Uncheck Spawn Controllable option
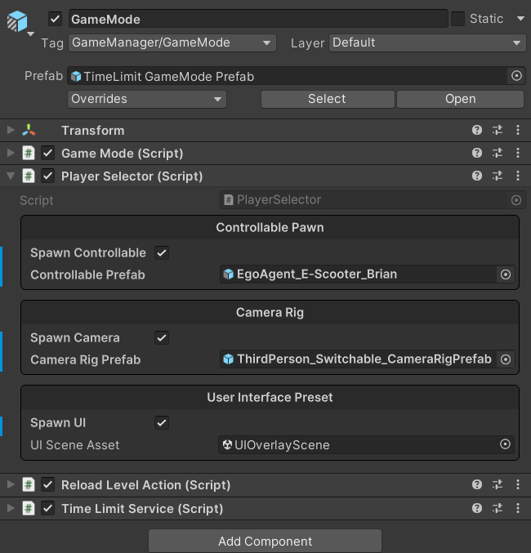531x553 pixels. point(162,253)
